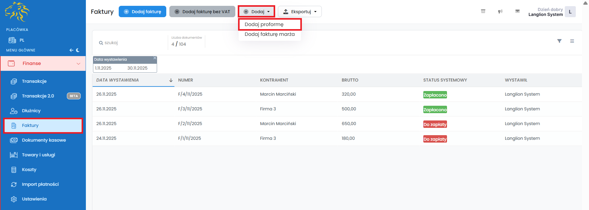Select Dodaj proformę from the menu
This screenshot has height=210, width=589.
tap(264, 25)
